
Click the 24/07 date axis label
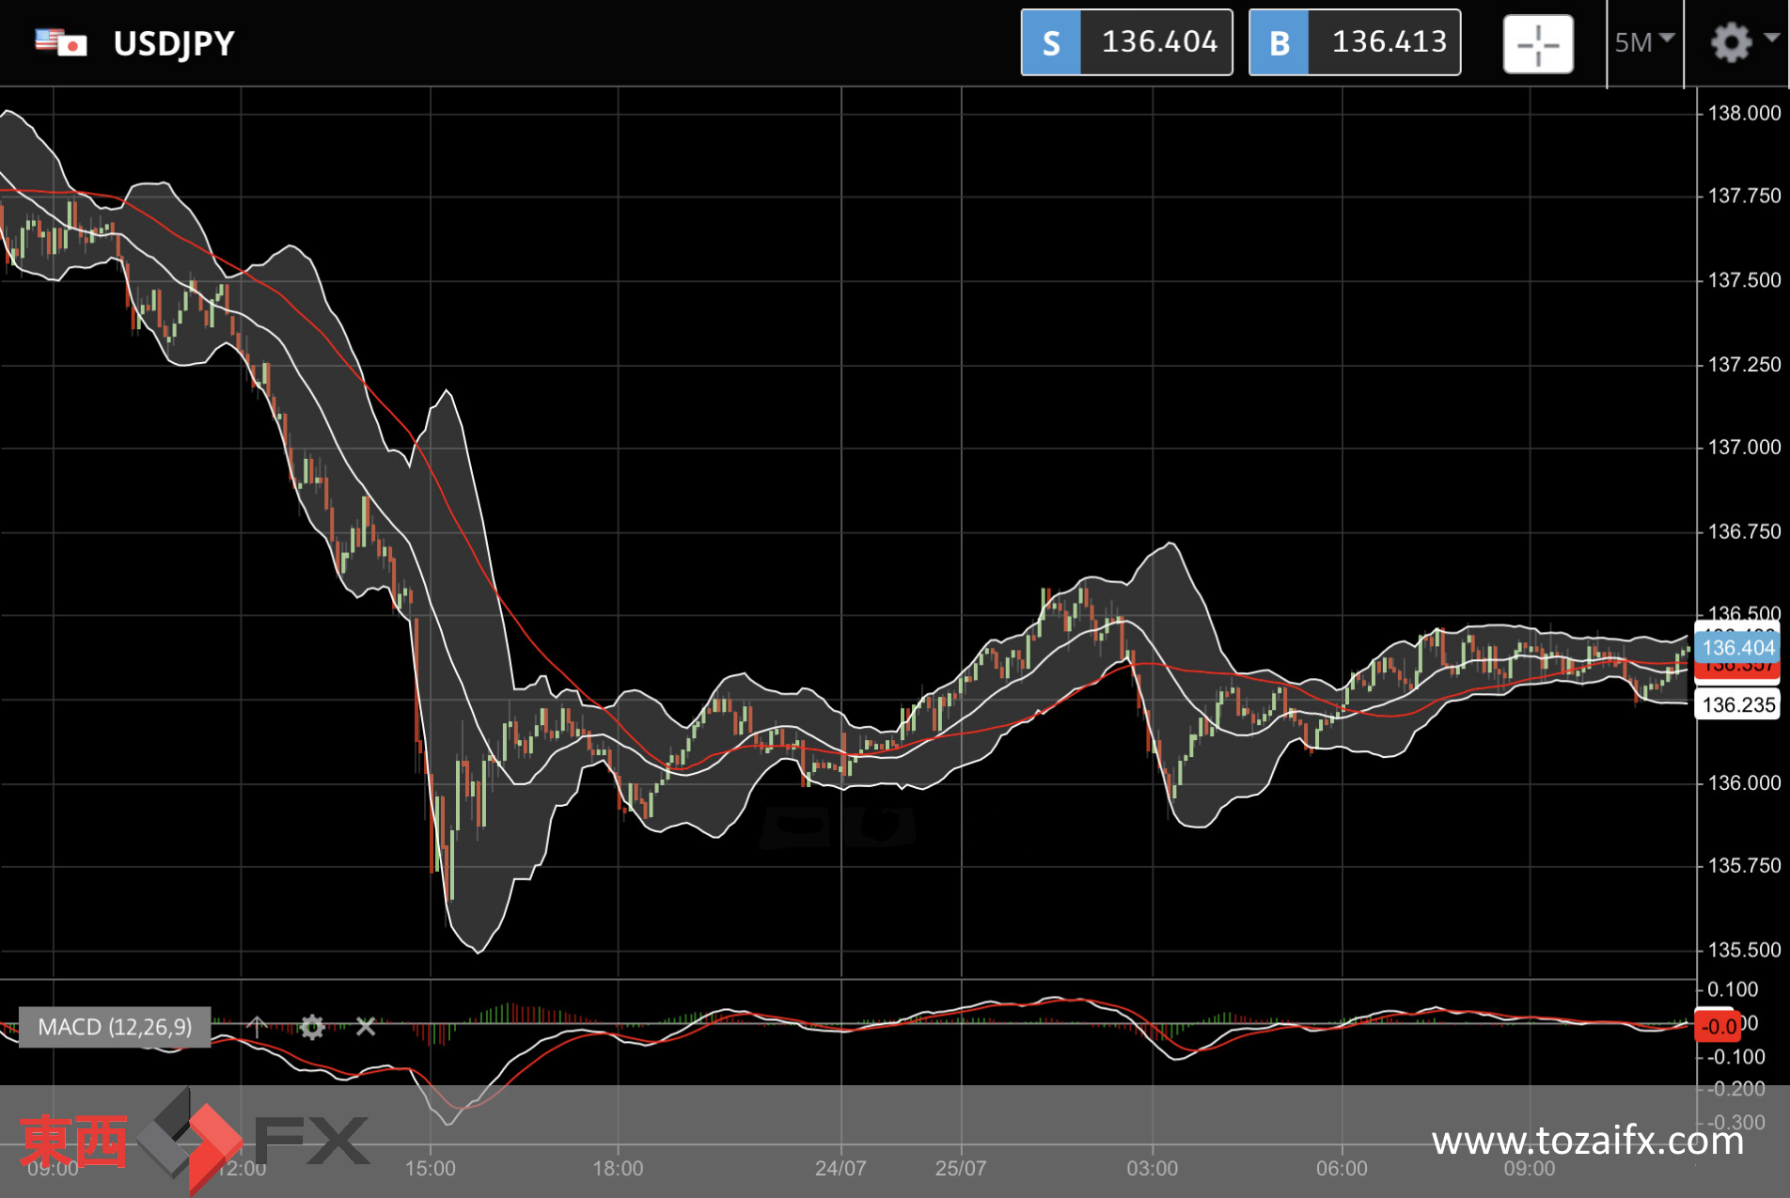point(840,1168)
